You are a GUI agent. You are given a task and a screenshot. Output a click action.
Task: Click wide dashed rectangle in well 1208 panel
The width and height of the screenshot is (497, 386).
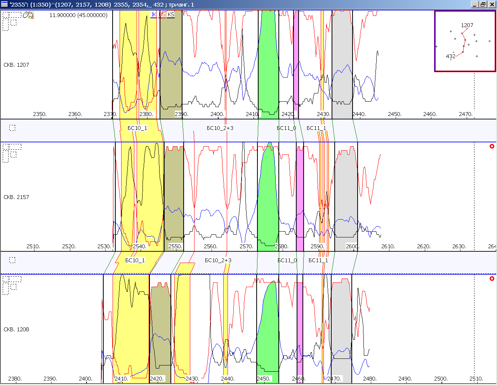16,279
